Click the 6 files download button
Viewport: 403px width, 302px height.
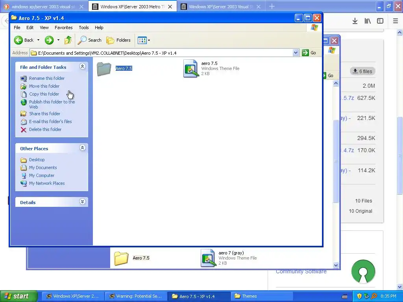point(362,71)
